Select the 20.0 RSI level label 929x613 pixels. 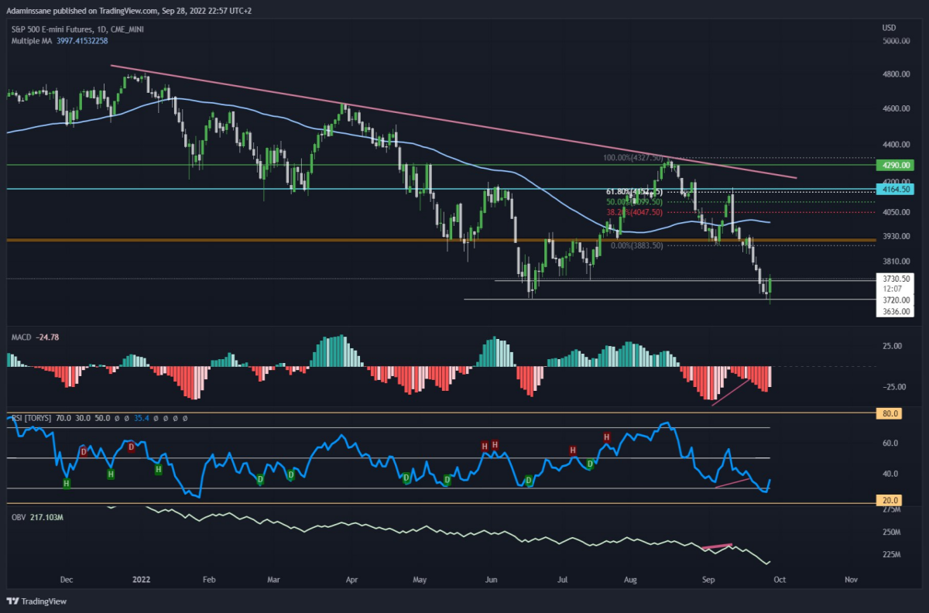pos(889,500)
